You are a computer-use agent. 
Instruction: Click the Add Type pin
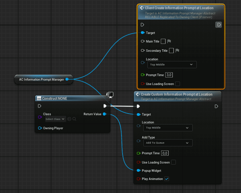pos(138,141)
